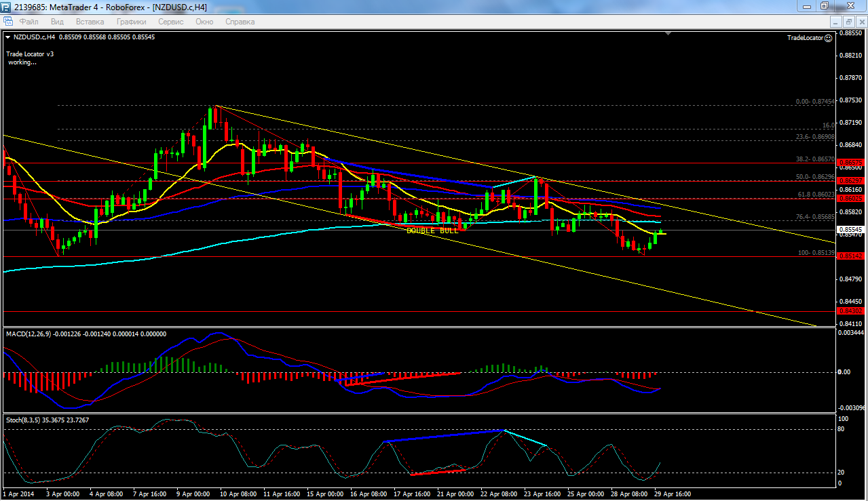868x501 pixels.
Task: Click the Stoch(8,3,5) indicator label
Action: point(23,420)
